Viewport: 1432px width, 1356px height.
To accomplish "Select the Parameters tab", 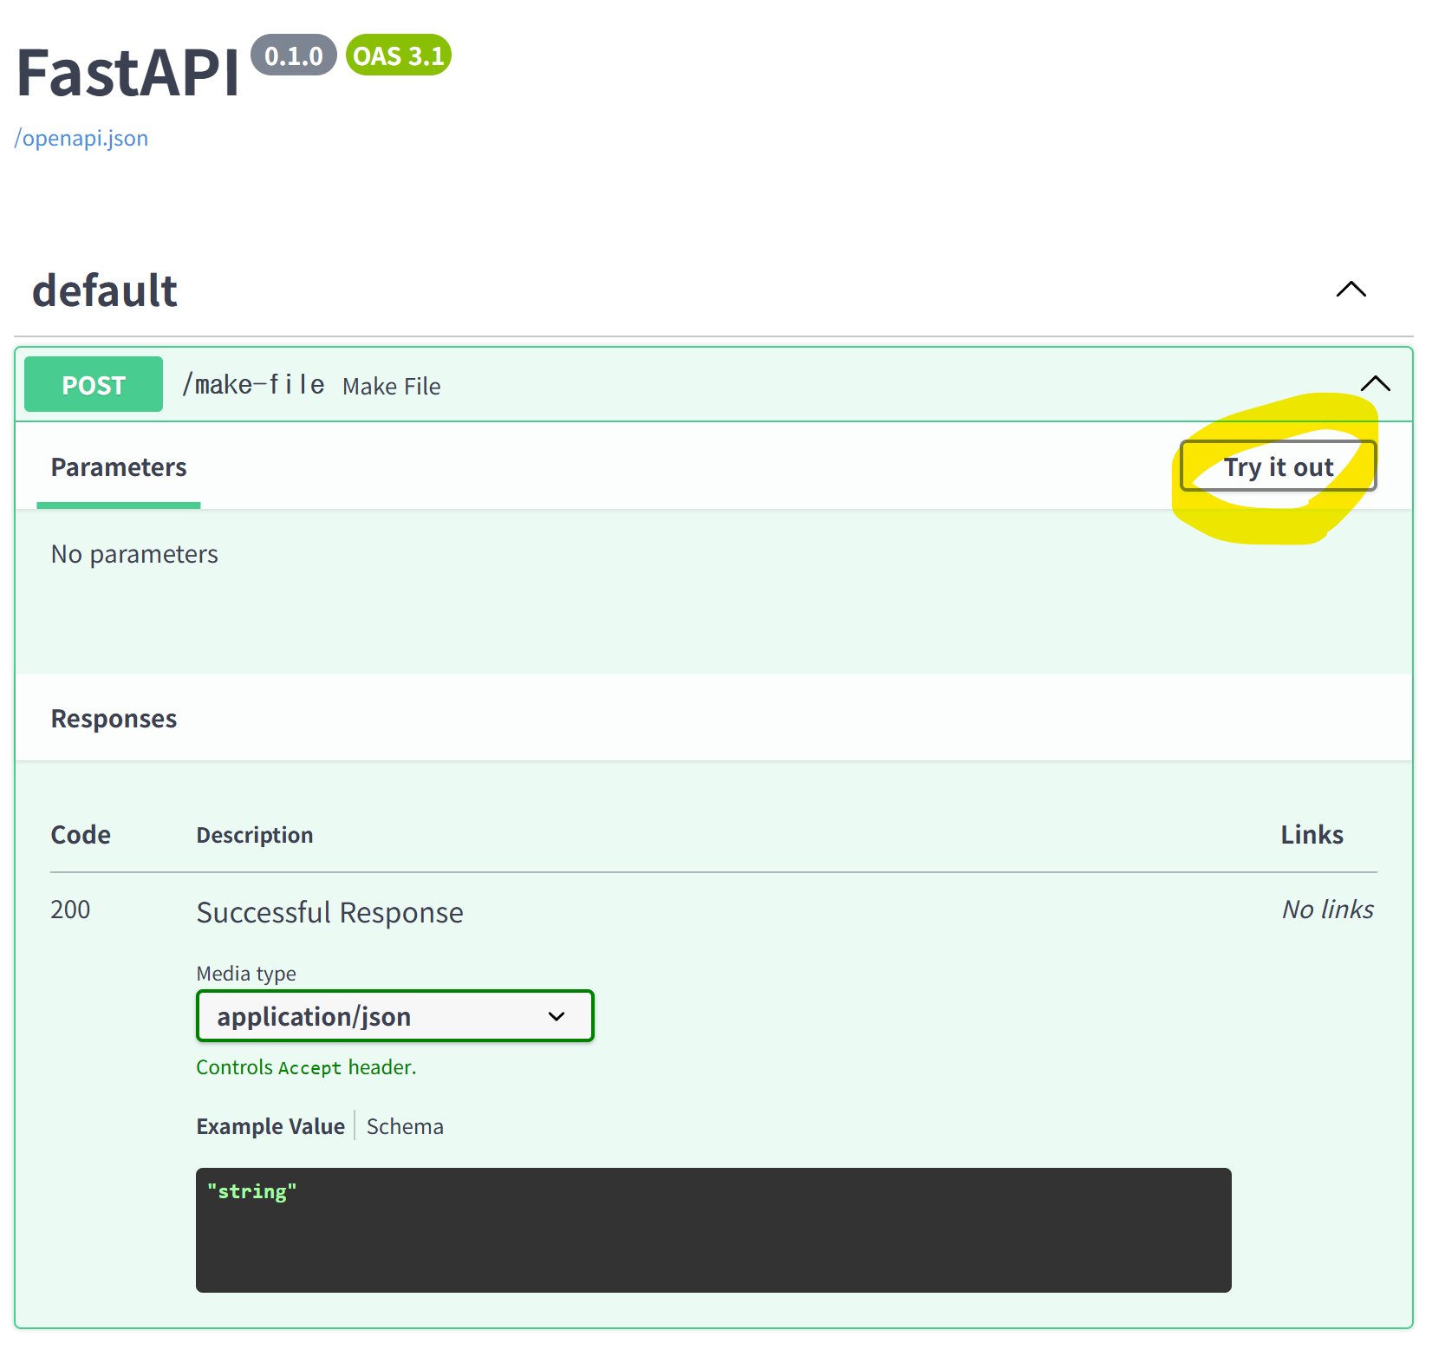I will point(119,467).
